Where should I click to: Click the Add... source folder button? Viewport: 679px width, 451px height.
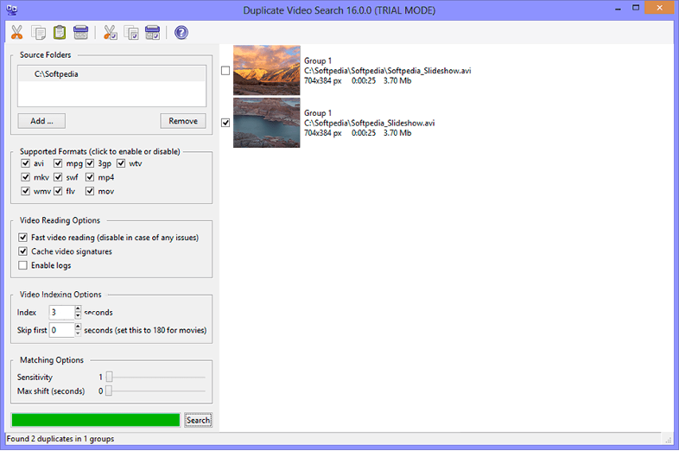point(41,121)
